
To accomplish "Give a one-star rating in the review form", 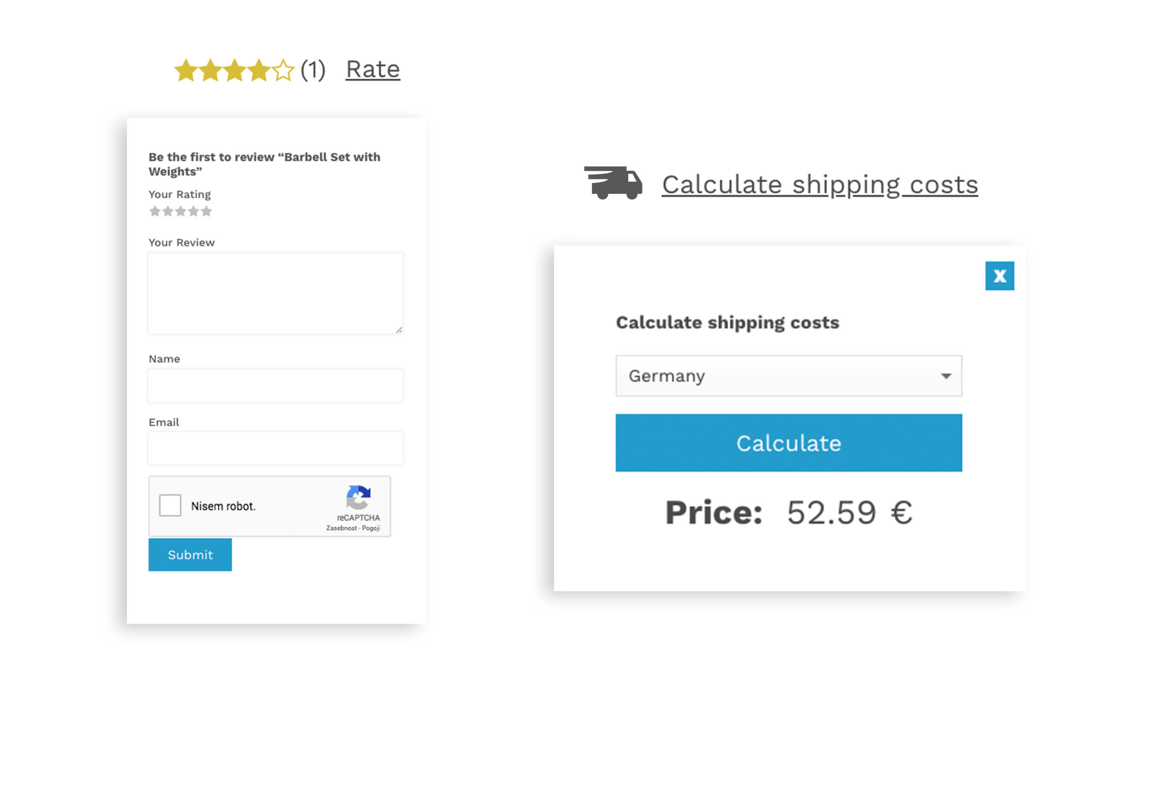I will (155, 212).
